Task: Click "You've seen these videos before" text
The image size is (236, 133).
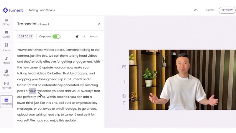Action: [41, 50]
